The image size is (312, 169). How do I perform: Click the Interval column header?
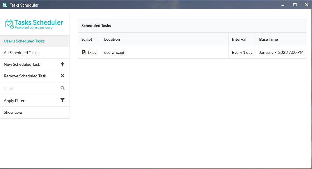point(239,39)
